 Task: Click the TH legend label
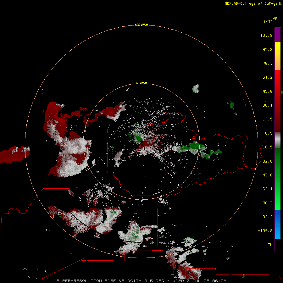(270, 245)
